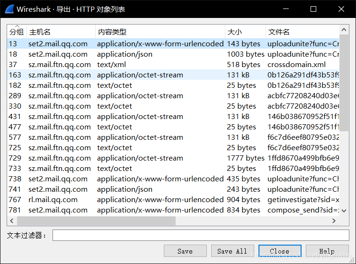The image size is (356, 264).
Task: Select packet 781 compose_send row
Action: click(x=142, y=210)
